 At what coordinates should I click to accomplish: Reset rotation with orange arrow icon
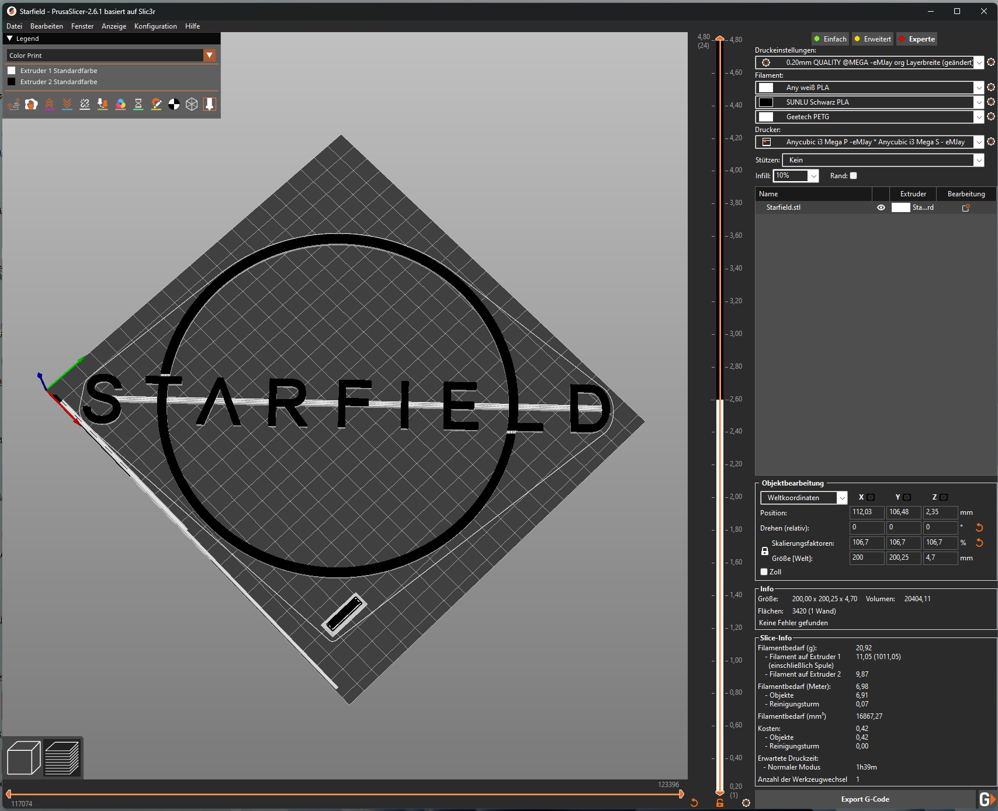(x=980, y=528)
